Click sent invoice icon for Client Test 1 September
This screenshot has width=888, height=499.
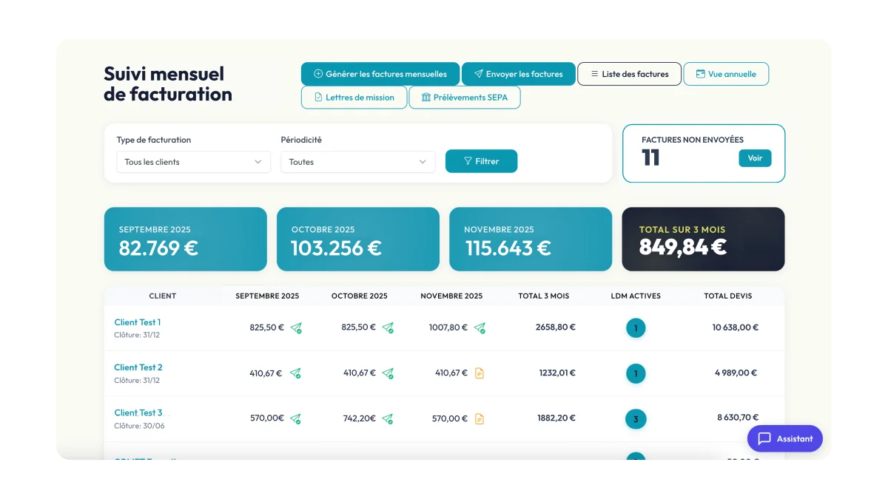click(x=296, y=327)
